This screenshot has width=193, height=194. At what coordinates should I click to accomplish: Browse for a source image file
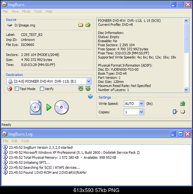pos(81,25)
